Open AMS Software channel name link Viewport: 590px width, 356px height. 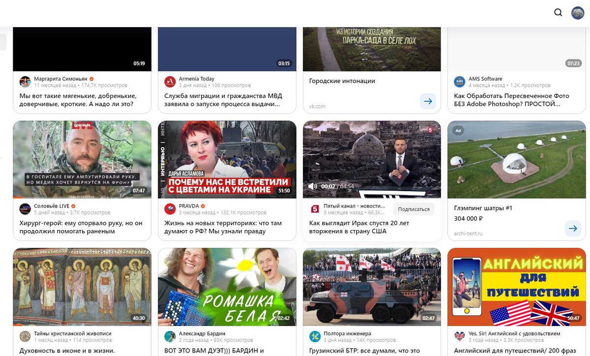485,79
